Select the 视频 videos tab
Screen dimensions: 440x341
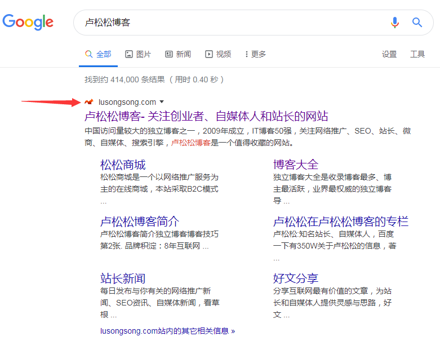[218, 54]
